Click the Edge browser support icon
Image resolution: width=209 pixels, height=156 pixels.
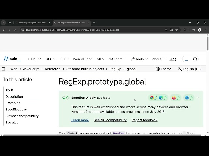coord(161,97)
